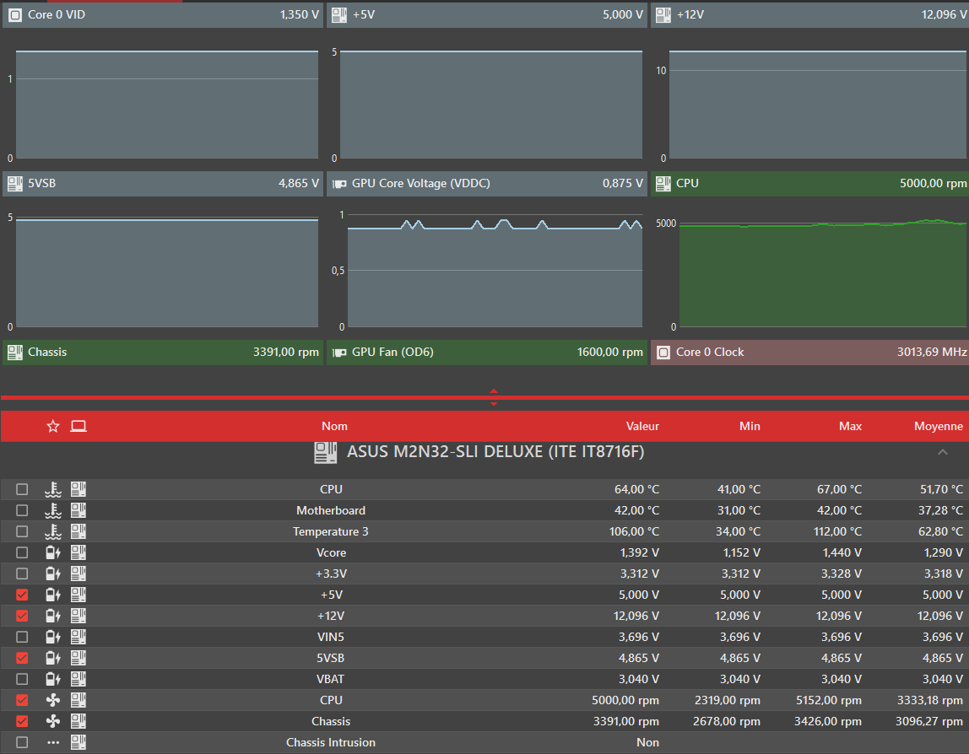969x754 pixels.
Task: Sort by the Moyenne column header
Action: click(938, 426)
